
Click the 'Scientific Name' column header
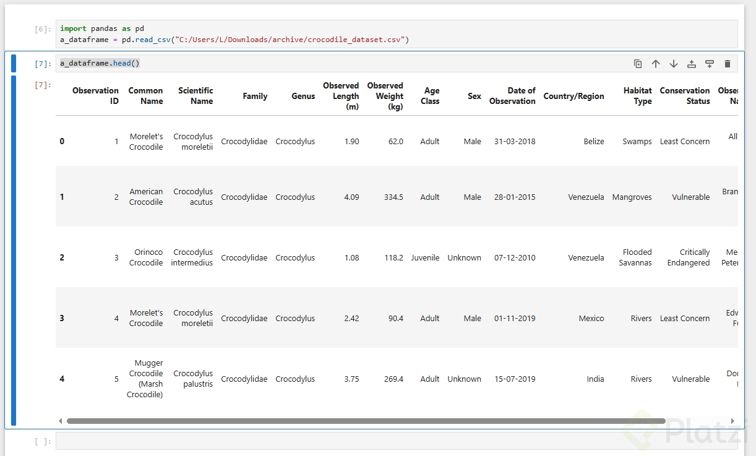coord(195,96)
